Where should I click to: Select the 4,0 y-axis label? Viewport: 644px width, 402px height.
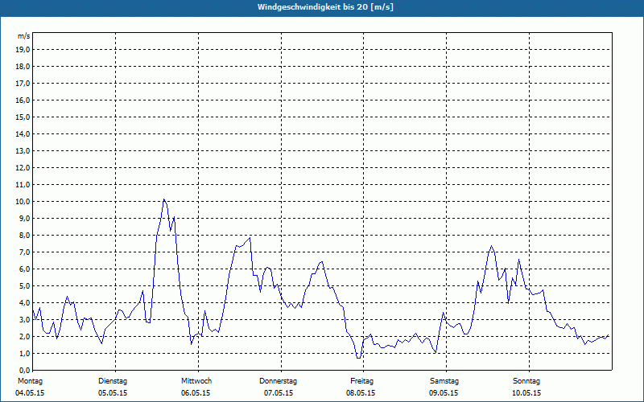click(x=24, y=303)
